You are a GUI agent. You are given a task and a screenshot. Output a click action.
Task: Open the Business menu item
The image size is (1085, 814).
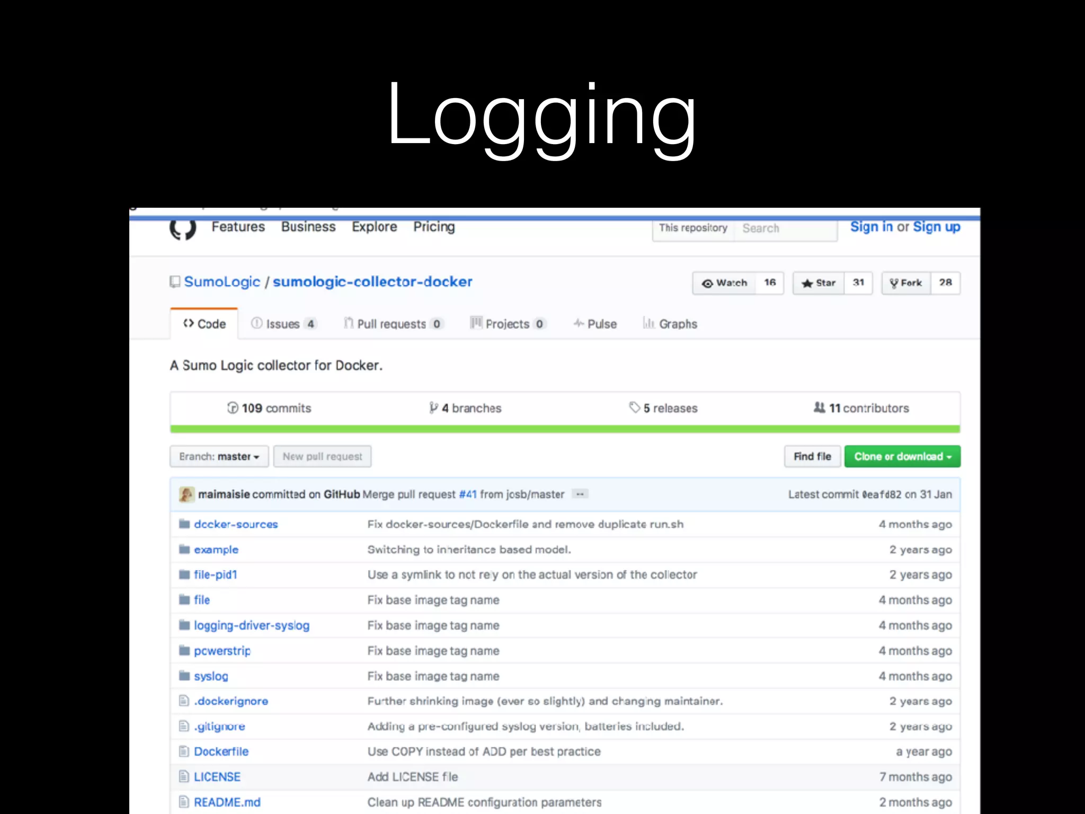click(308, 227)
